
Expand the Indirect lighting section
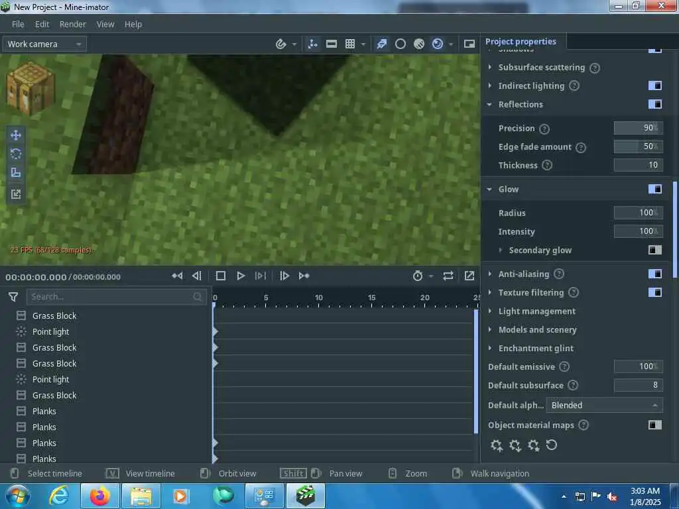(x=490, y=85)
